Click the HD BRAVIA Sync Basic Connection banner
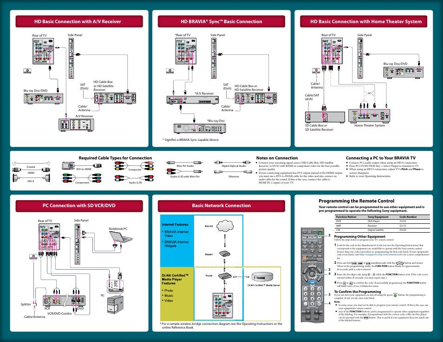 (x=221, y=21)
